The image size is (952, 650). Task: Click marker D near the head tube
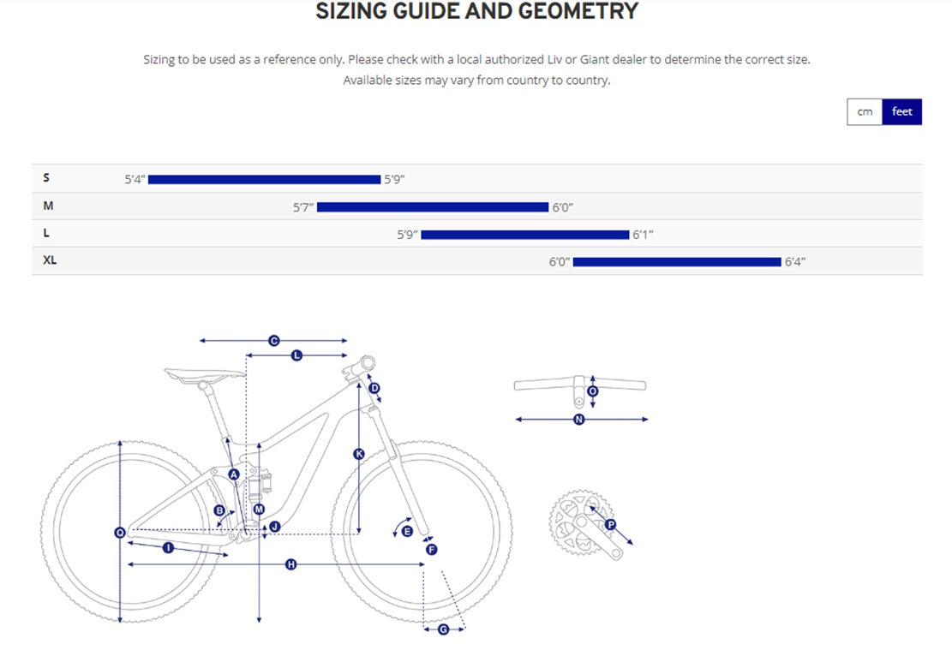click(x=374, y=388)
